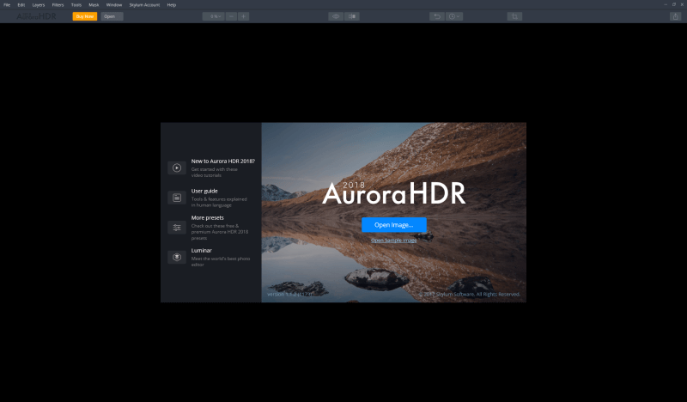Viewport: 687px width, 402px height.
Task: Click the orange Buy Now button
Action: (85, 16)
